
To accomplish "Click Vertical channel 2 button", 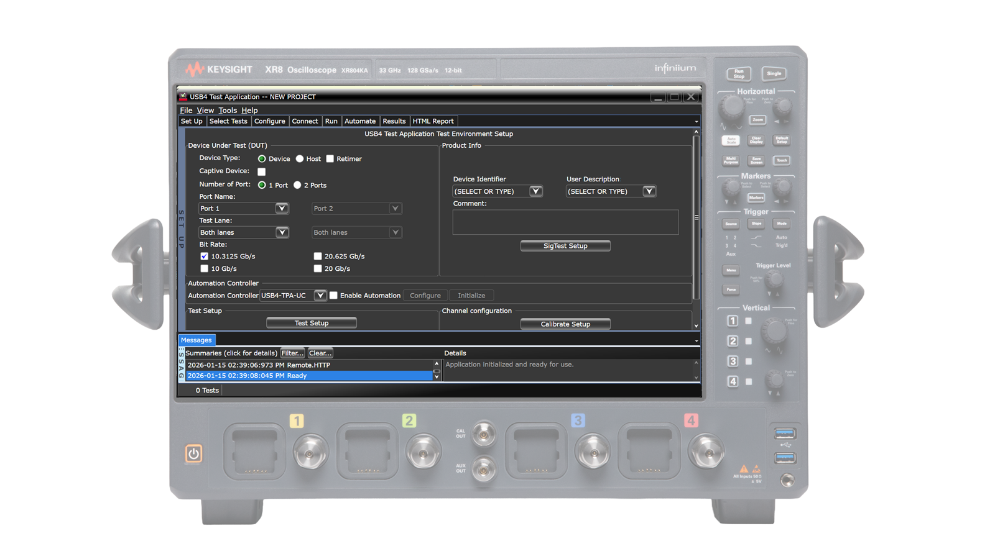I will [733, 341].
